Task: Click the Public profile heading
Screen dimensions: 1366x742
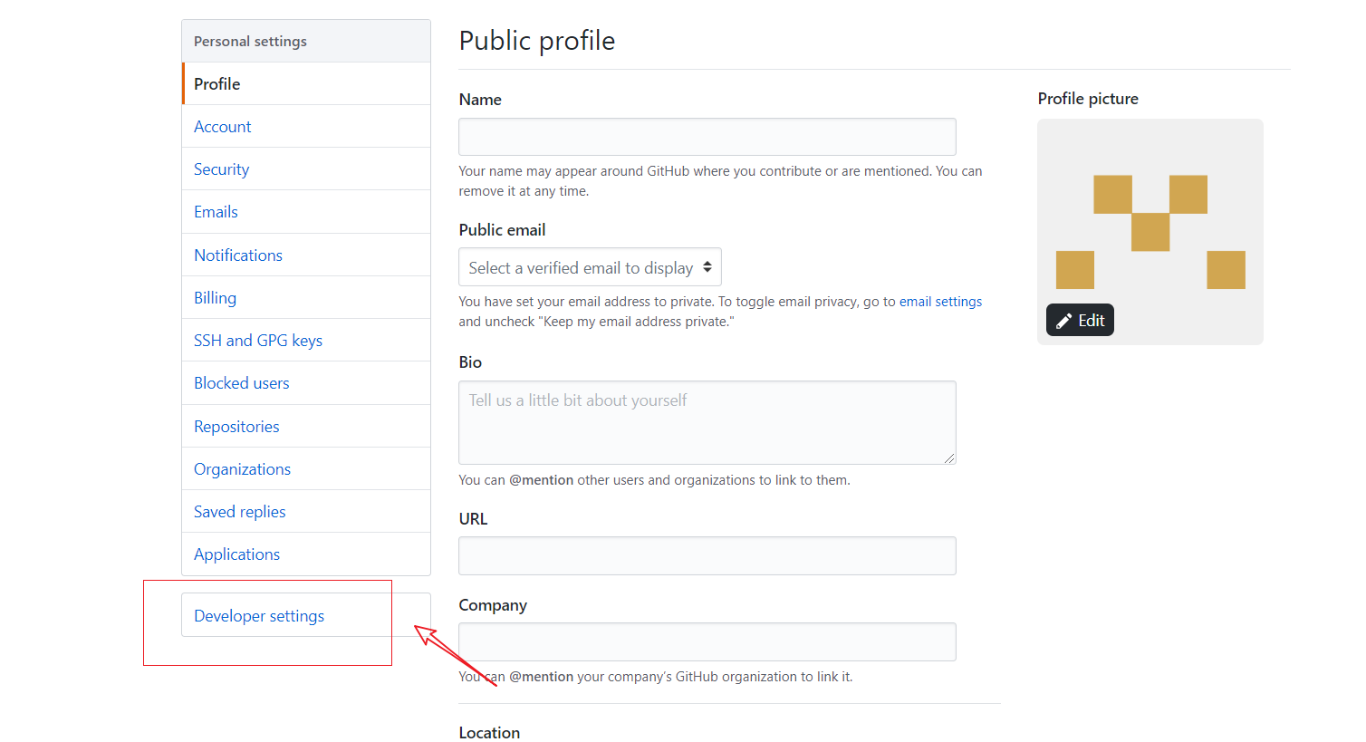Action: [537, 41]
